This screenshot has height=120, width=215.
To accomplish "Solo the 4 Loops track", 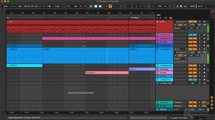I will [200, 42].
